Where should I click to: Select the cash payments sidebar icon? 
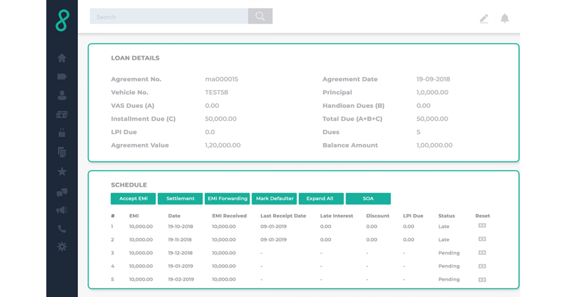pyautogui.click(x=62, y=114)
